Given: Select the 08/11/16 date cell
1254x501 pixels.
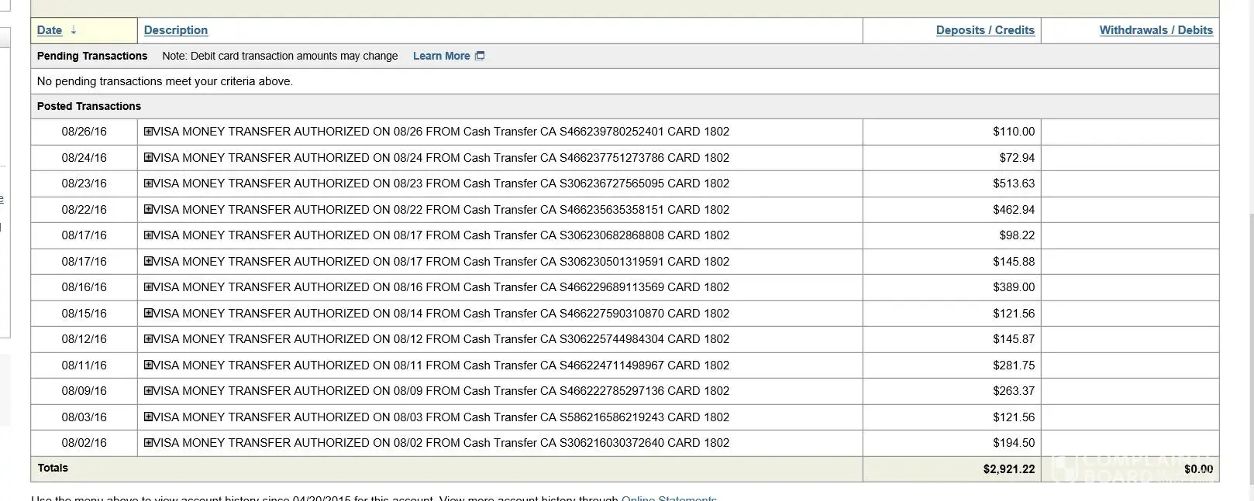Looking at the screenshot, I should tap(84, 365).
